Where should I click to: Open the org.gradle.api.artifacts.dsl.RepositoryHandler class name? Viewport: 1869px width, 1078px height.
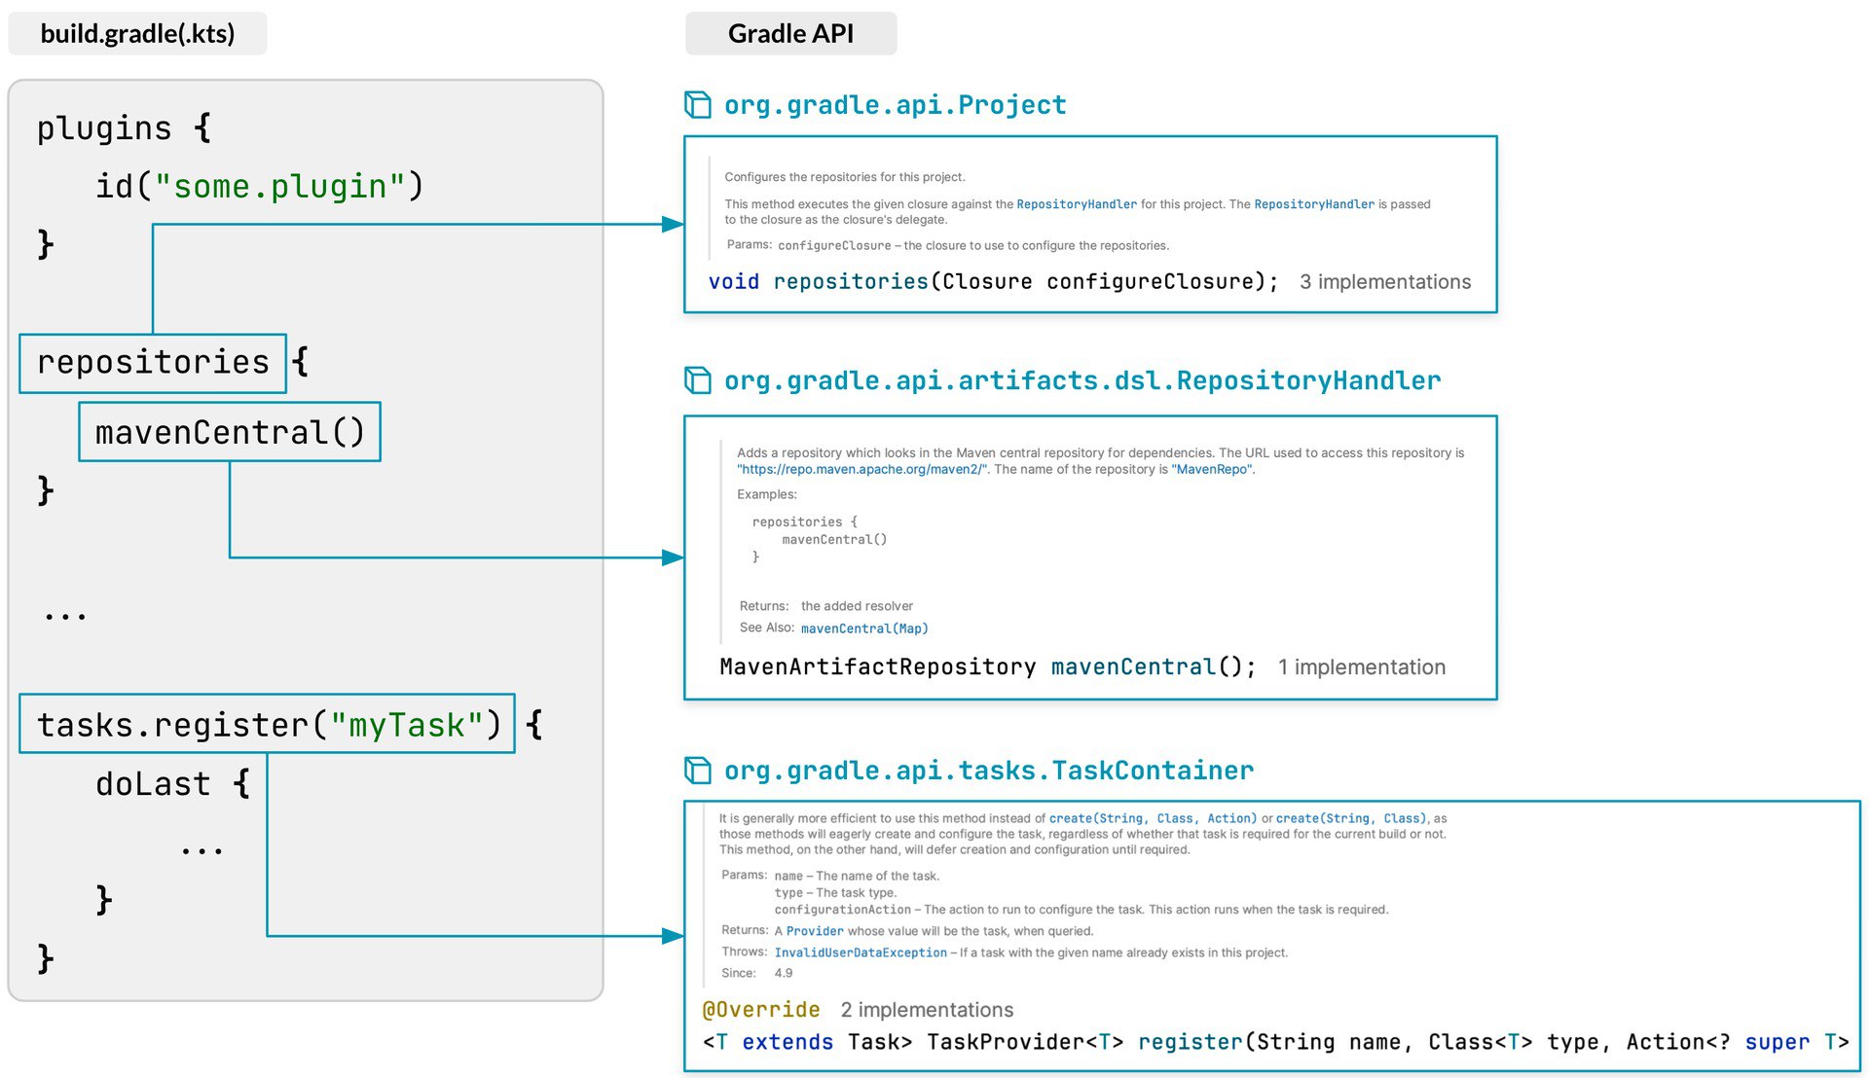(1082, 380)
